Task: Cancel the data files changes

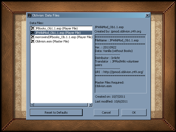Action: click(106, 112)
